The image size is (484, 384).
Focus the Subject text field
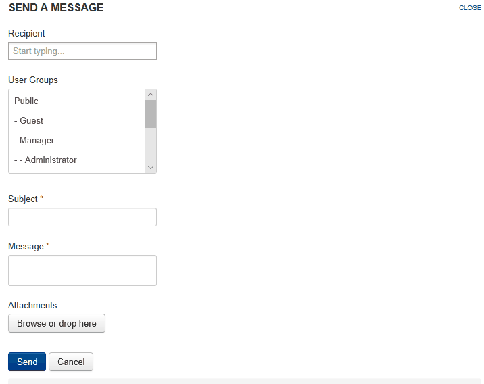pyautogui.click(x=82, y=217)
